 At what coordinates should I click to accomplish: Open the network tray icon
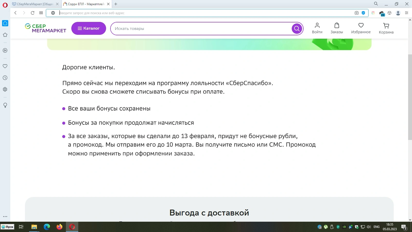[363, 227]
